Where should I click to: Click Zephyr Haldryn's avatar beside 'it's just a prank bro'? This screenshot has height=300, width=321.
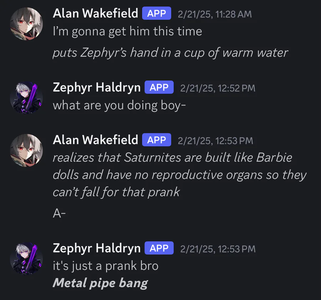click(26, 258)
